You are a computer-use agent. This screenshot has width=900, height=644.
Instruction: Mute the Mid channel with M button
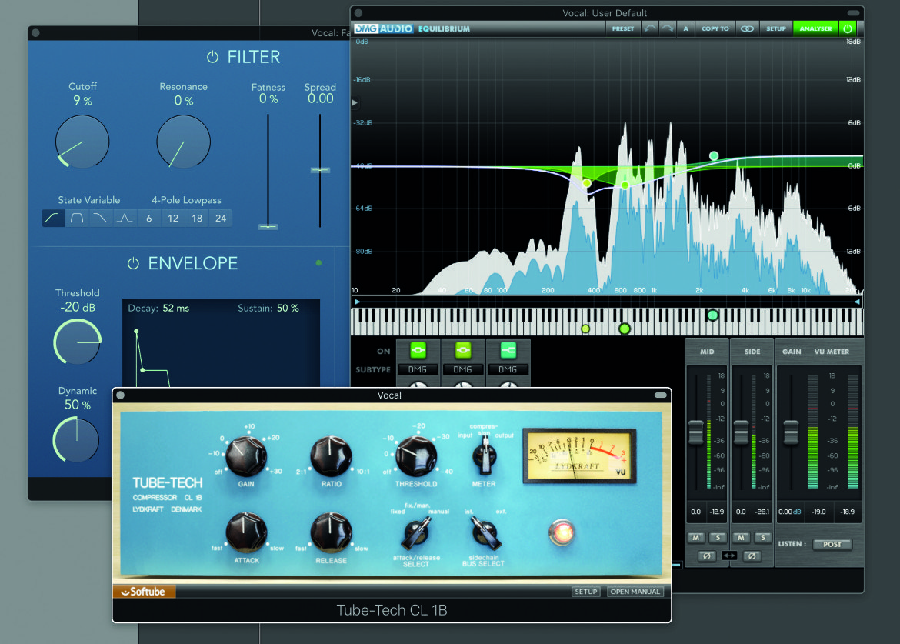pyautogui.click(x=696, y=538)
